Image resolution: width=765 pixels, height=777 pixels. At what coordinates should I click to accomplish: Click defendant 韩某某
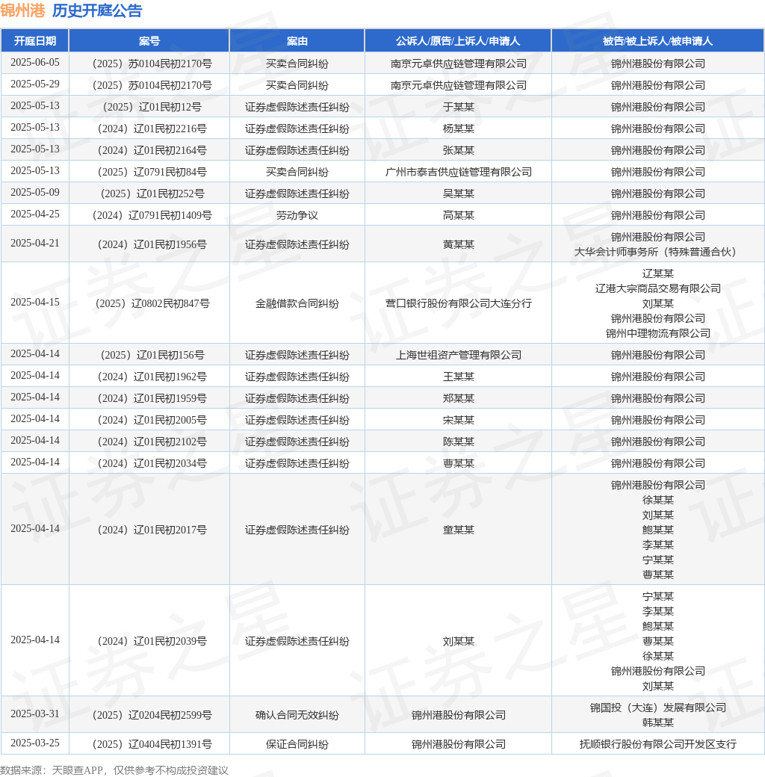pos(657,722)
